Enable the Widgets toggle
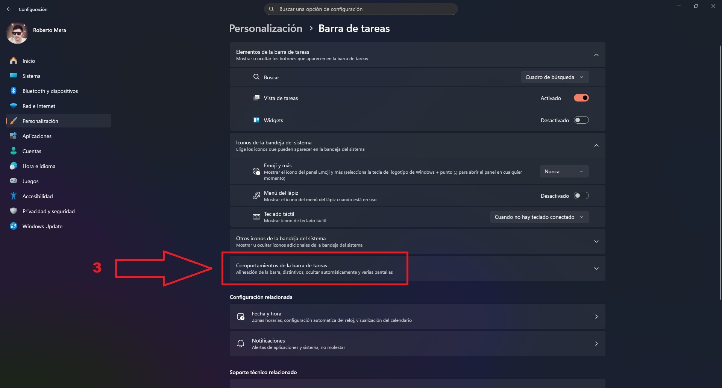The width and height of the screenshot is (722, 388). point(581,120)
